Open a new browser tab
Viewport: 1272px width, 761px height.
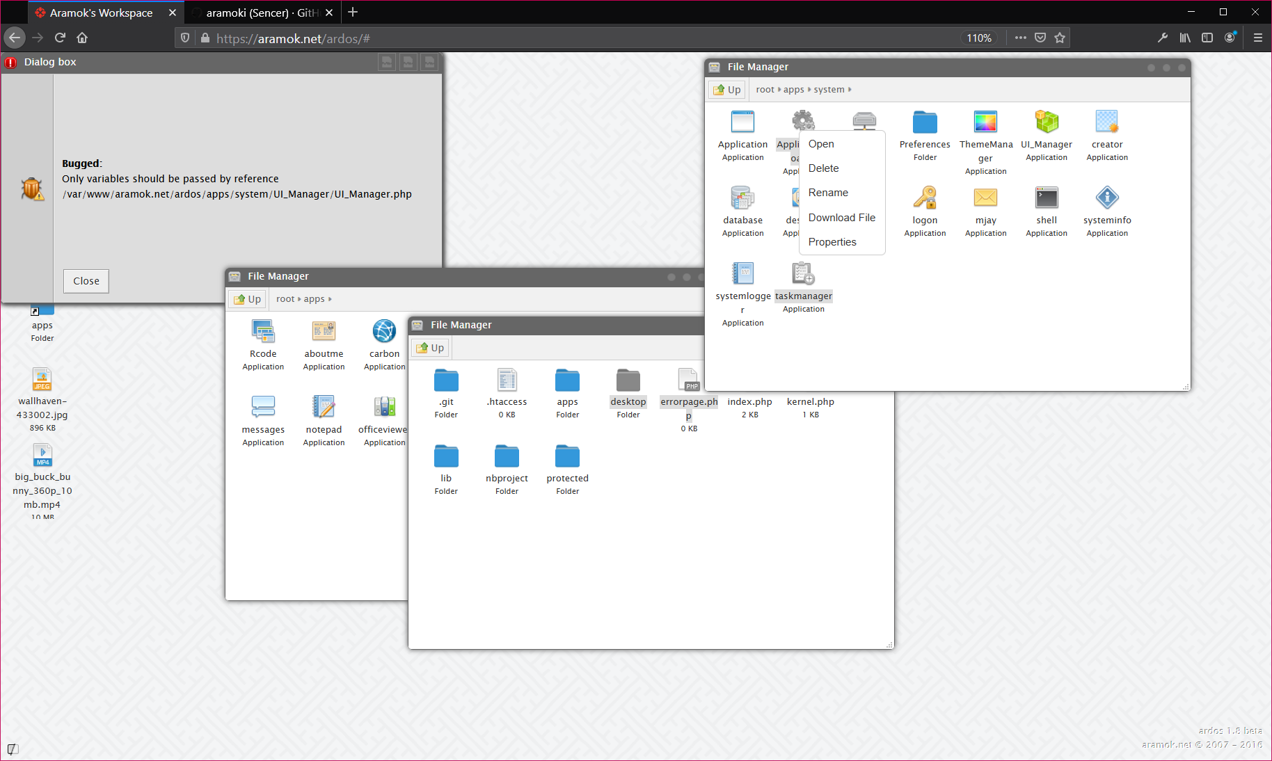click(x=353, y=13)
